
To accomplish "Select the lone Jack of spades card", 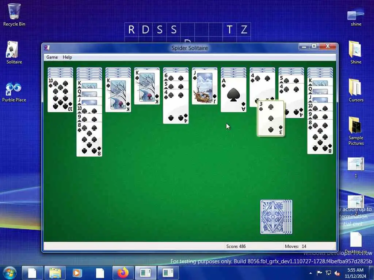I will (x=205, y=87).
